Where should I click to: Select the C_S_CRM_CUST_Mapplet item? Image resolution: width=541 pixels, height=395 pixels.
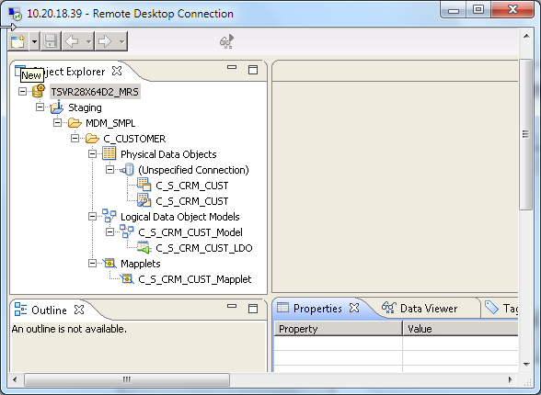pos(195,279)
